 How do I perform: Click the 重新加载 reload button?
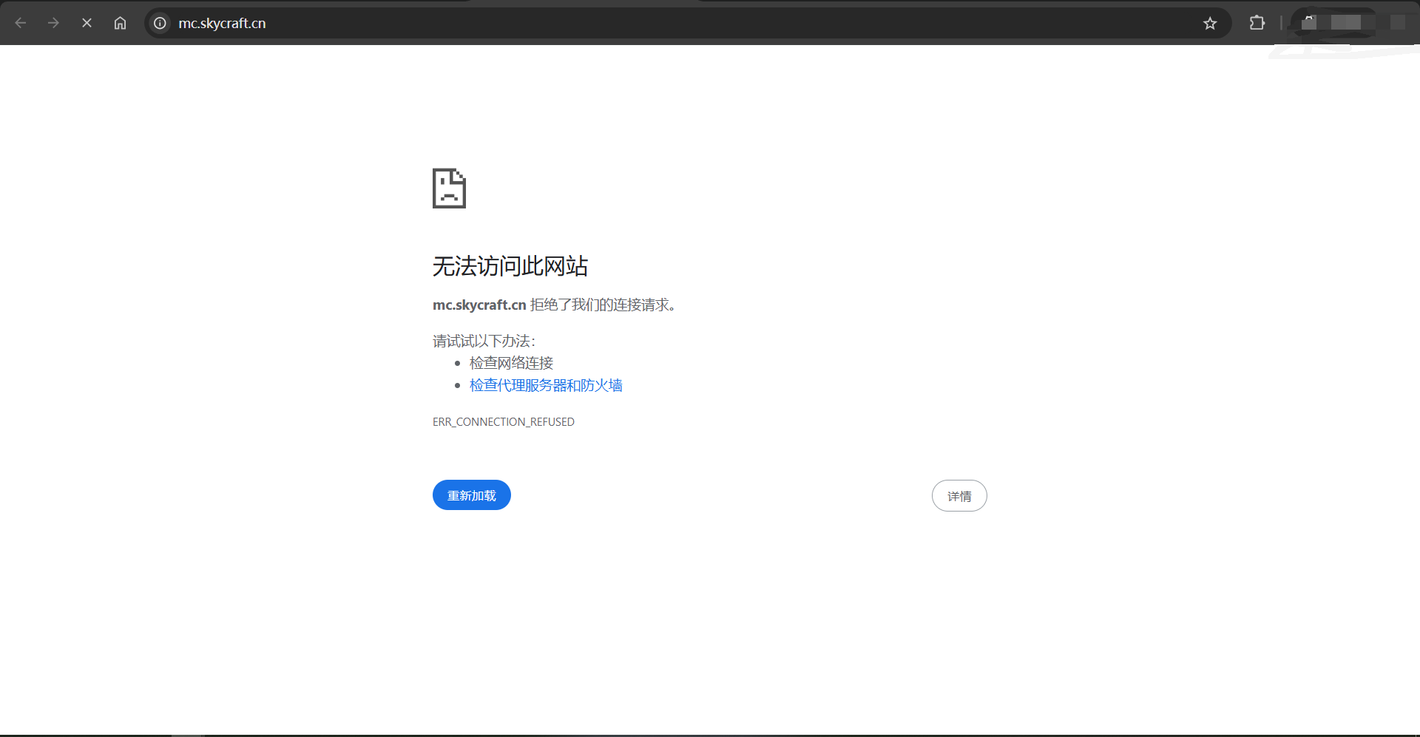point(472,495)
